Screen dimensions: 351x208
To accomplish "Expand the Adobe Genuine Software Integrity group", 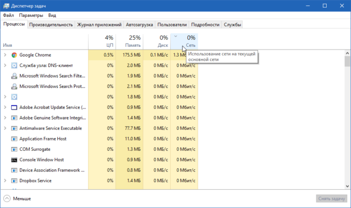I will pos(5,117).
